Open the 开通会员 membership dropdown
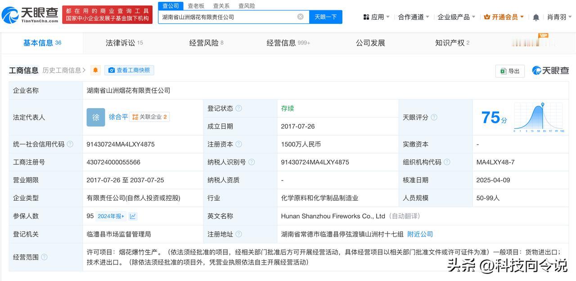 (x=504, y=17)
